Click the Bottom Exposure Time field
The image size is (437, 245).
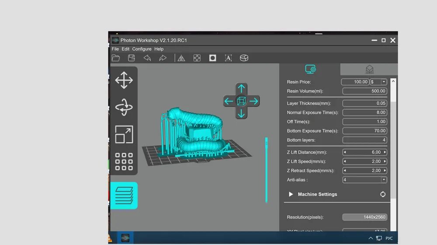click(x=364, y=131)
